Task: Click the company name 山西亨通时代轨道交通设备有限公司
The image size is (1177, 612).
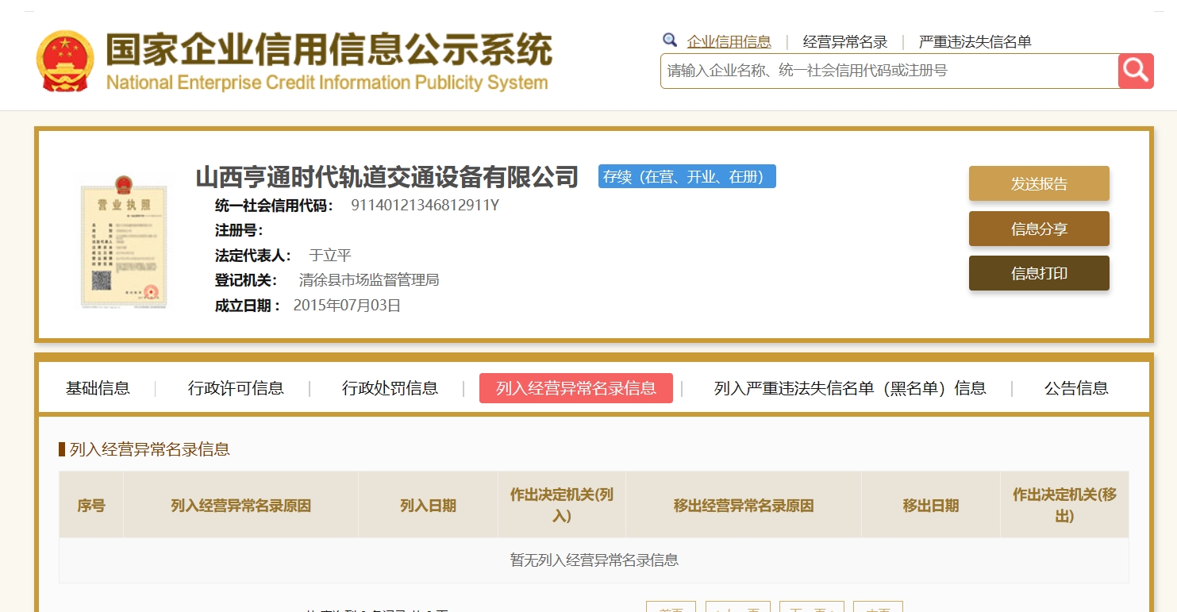Action: [x=387, y=176]
